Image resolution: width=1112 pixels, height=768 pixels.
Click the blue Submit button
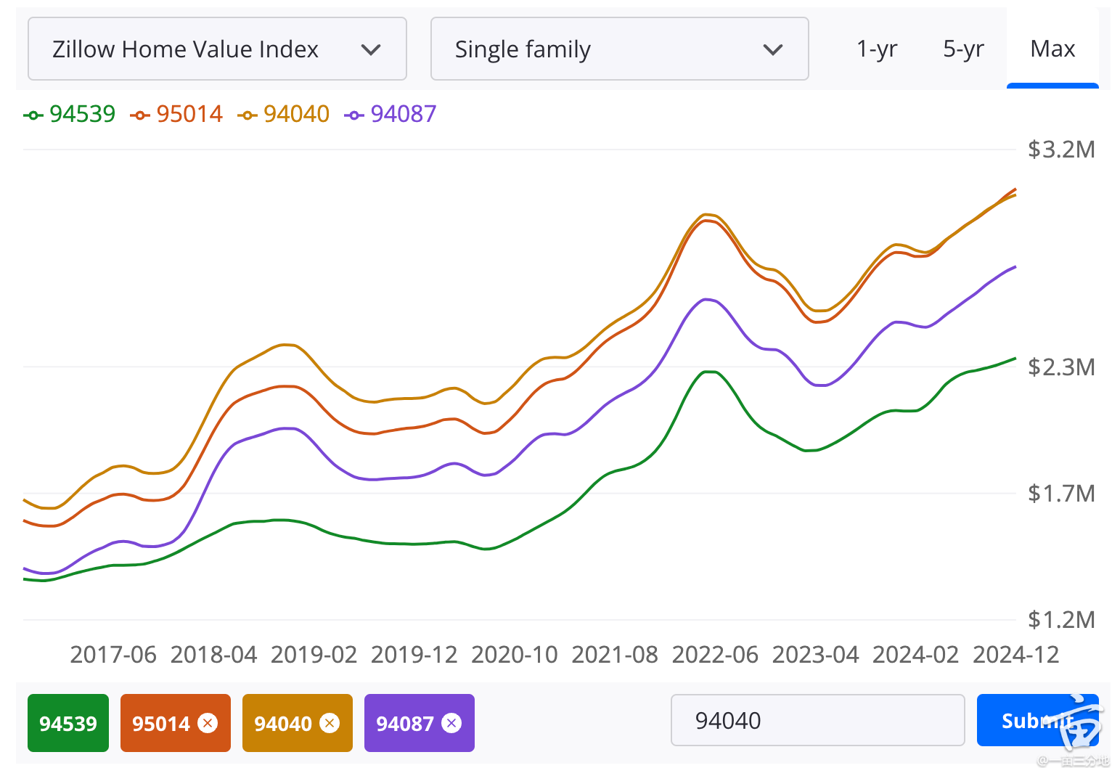(1038, 720)
